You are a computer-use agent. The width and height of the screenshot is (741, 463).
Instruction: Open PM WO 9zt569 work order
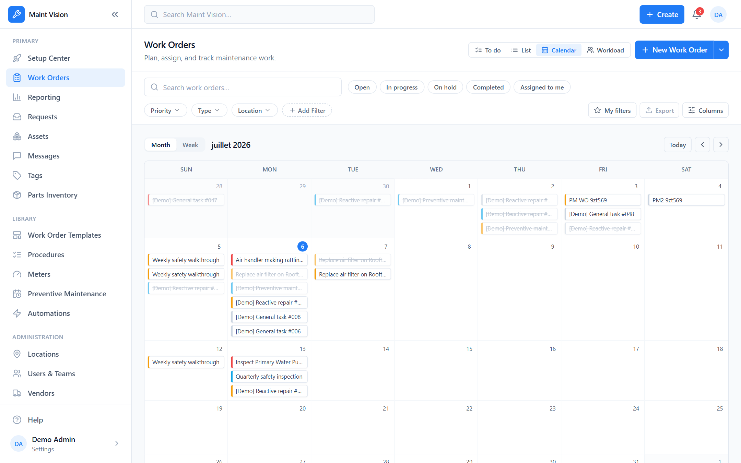click(x=603, y=200)
